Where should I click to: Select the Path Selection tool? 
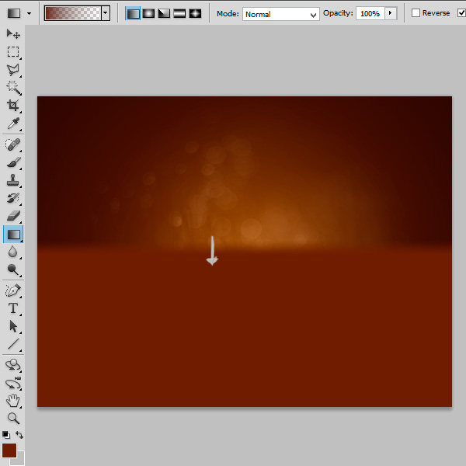13,326
